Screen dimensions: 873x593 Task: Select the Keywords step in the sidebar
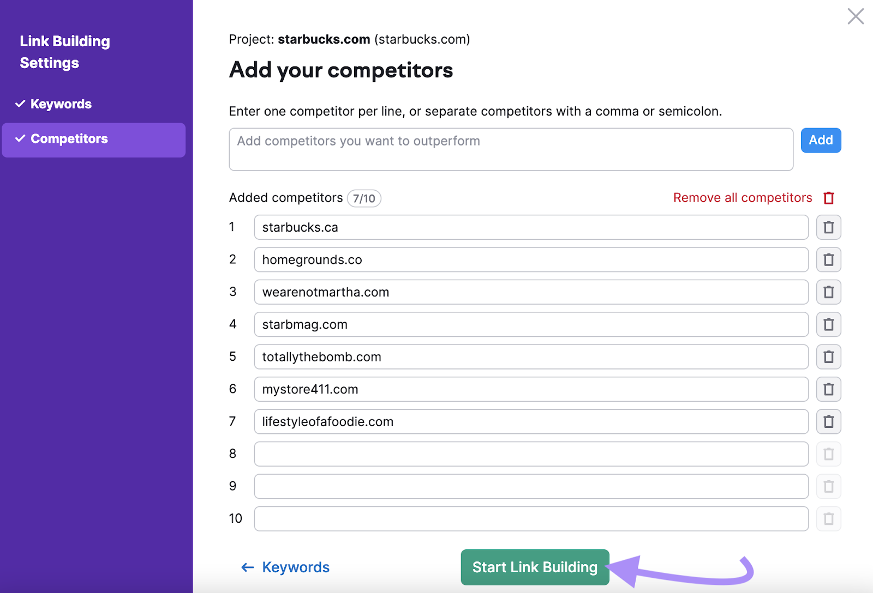61,104
